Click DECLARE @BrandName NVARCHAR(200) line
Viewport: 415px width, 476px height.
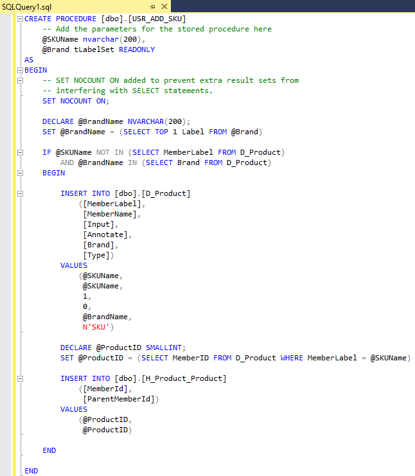116,121
